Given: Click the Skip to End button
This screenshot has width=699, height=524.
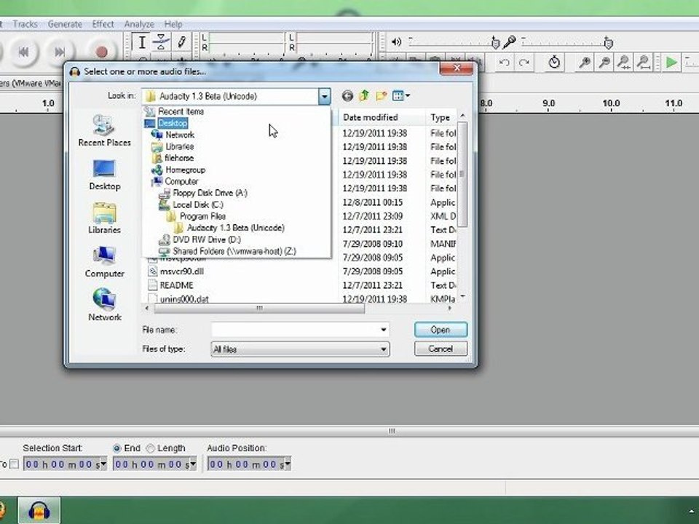Looking at the screenshot, I should [x=60, y=52].
